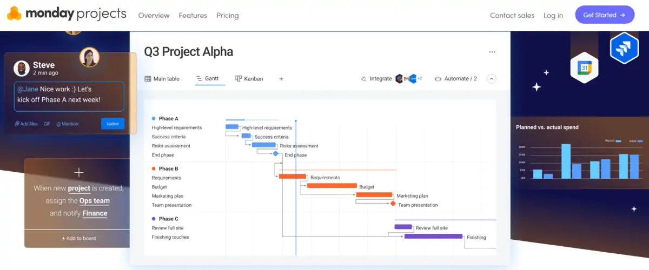This screenshot has width=649, height=270.
Task: Click the Log in link
Action: (x=553, y=16)
